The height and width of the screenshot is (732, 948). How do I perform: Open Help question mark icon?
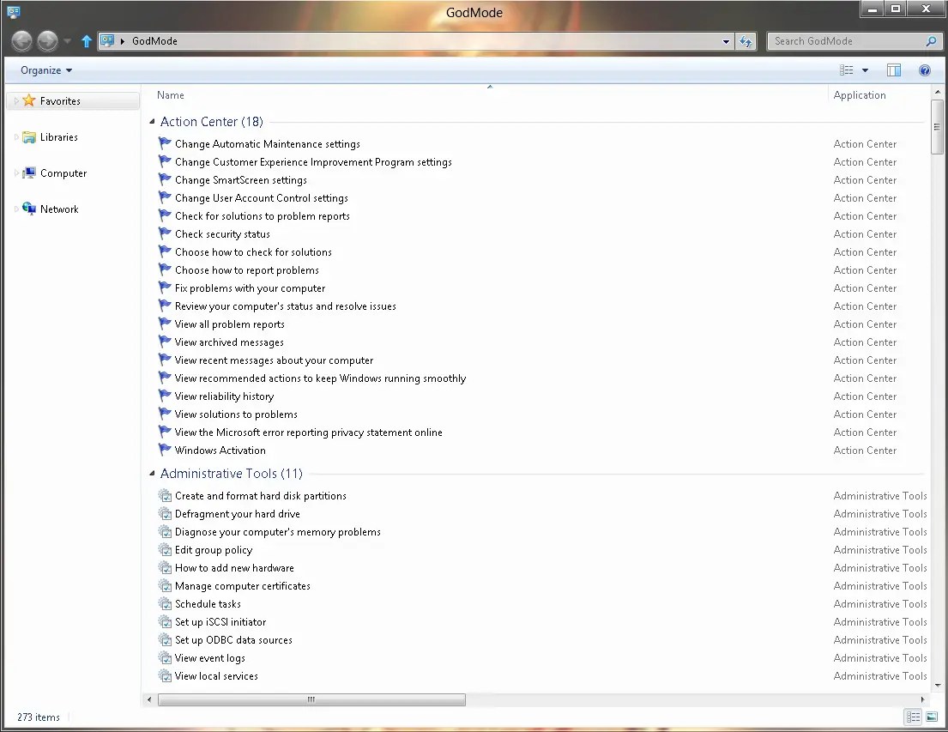[x=925, y=70]
